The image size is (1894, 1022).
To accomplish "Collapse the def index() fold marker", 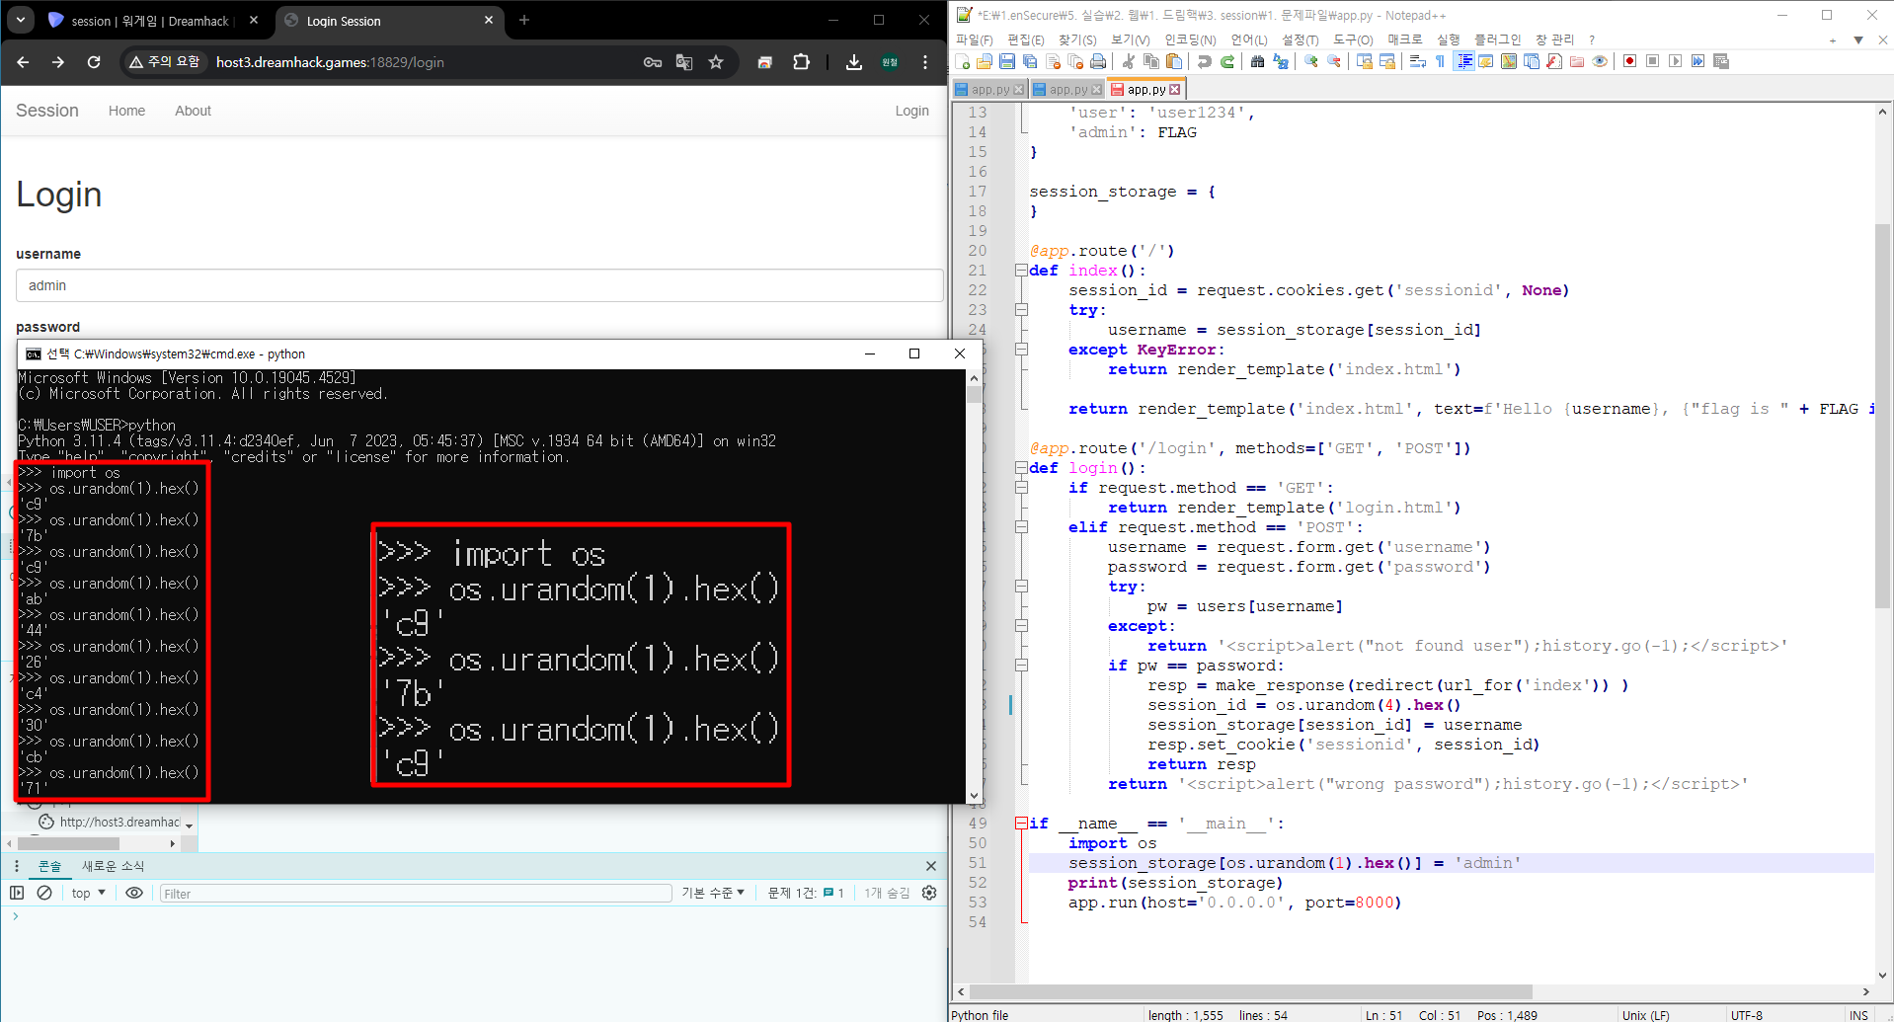I will tap(1021, 271).
